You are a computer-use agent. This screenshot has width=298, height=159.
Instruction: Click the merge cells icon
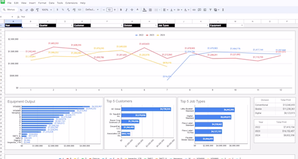[156, 10]
